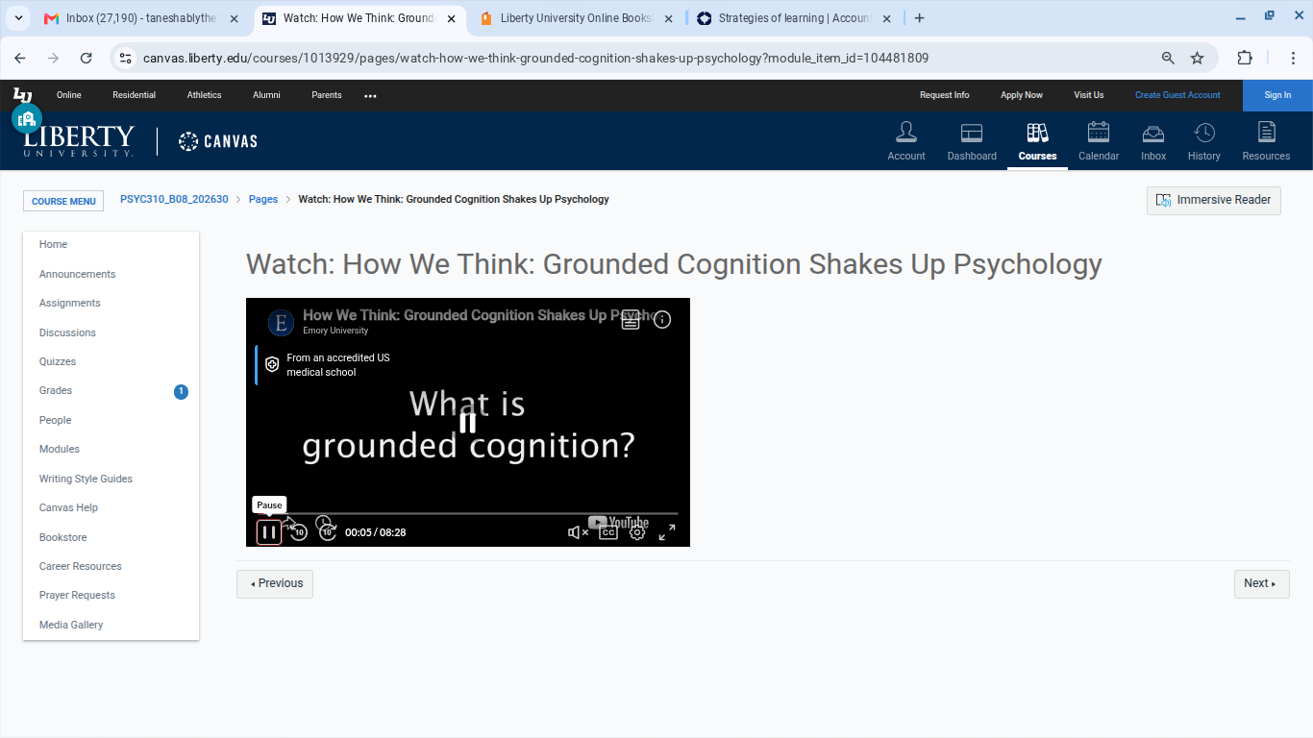The image size is (1313, 738).
Task: Open video info icon
Action: click(662, 320)
